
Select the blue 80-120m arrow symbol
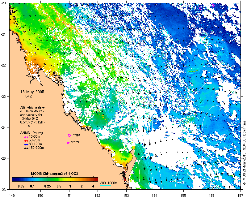pyautogui.click(x=26, y=144)
